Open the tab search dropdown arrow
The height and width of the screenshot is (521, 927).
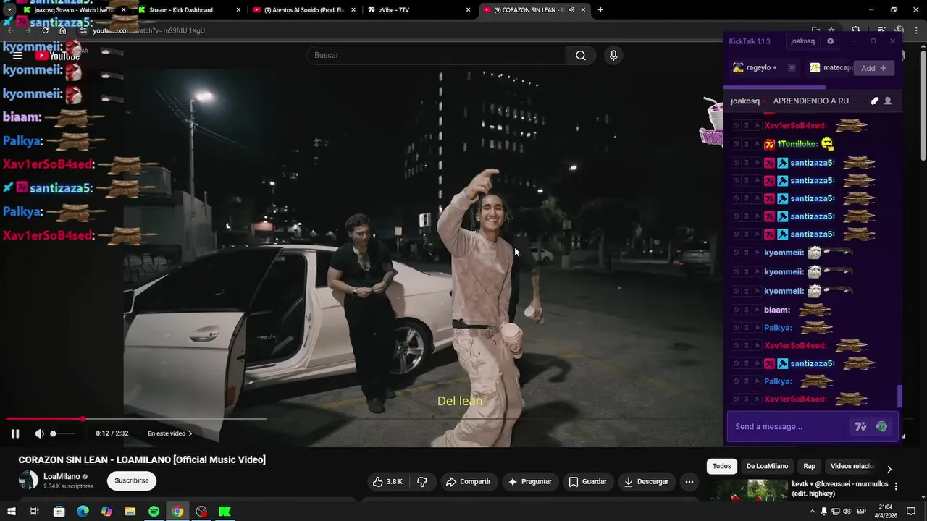click(9, 10)
